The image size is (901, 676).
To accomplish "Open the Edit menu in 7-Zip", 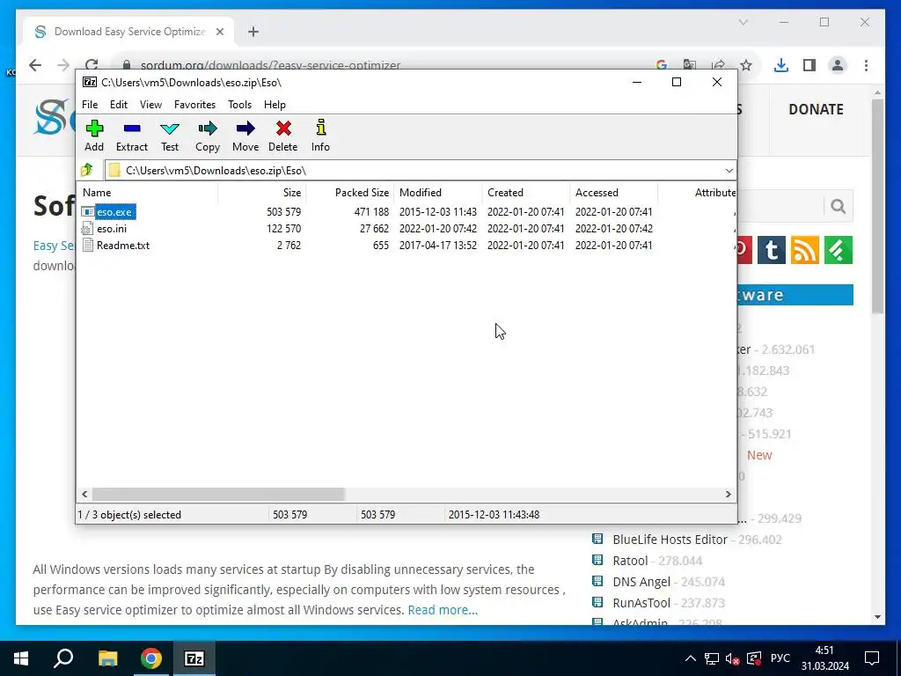I will pos(119,105).
